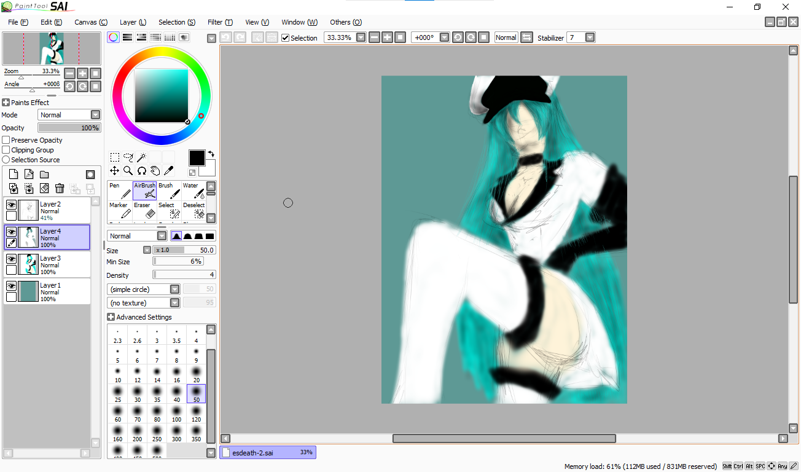Screen dimensions: 801x472
Task: Choose the Move tool
Action: 115,171
